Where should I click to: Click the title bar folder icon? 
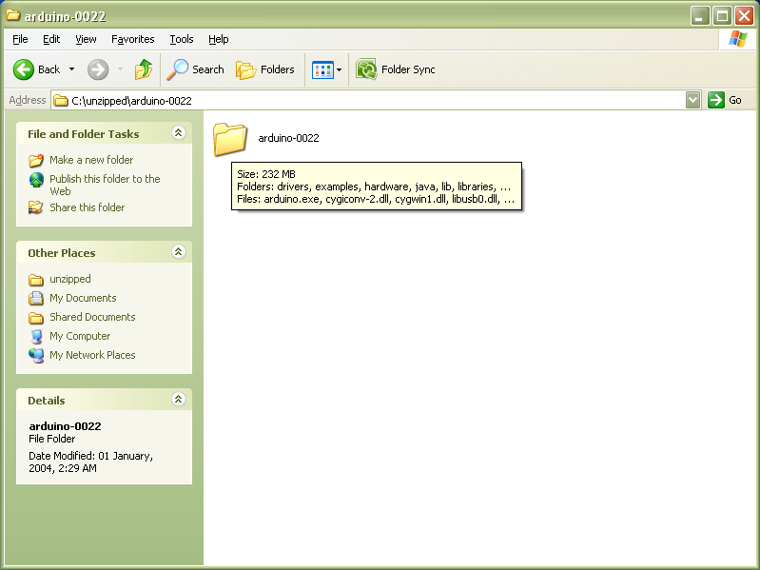point(13,15)
